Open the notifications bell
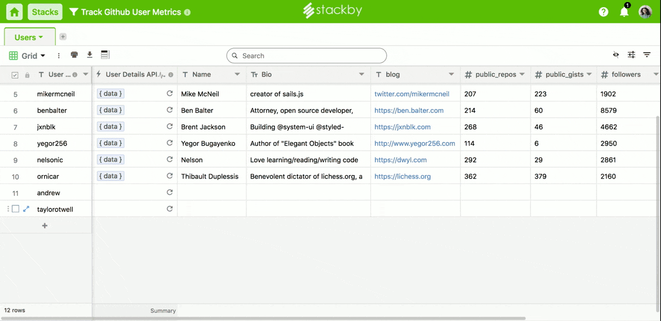661x321 pixels. tap(624, 12)
